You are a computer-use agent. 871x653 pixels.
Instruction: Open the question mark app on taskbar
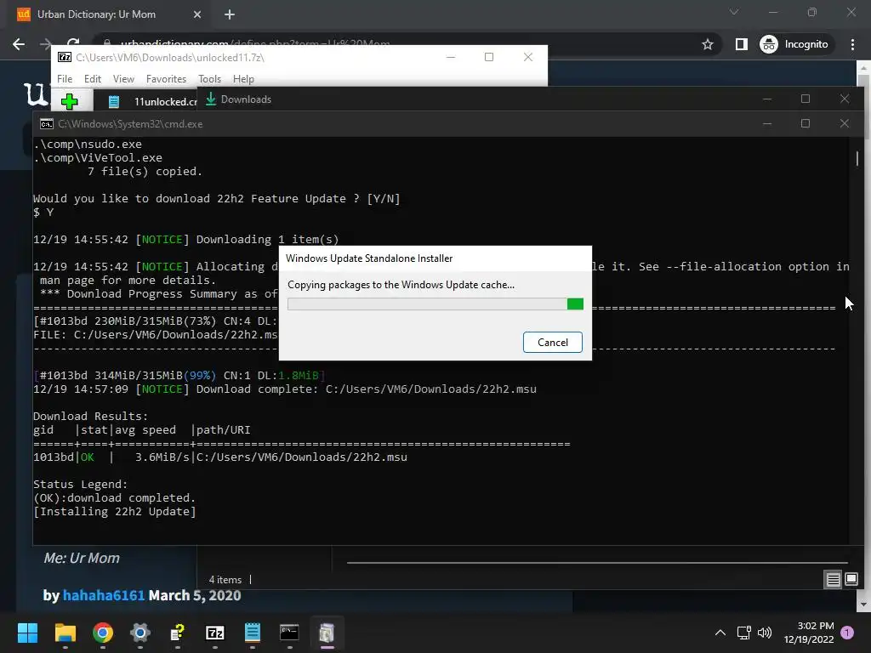[177, 633]
